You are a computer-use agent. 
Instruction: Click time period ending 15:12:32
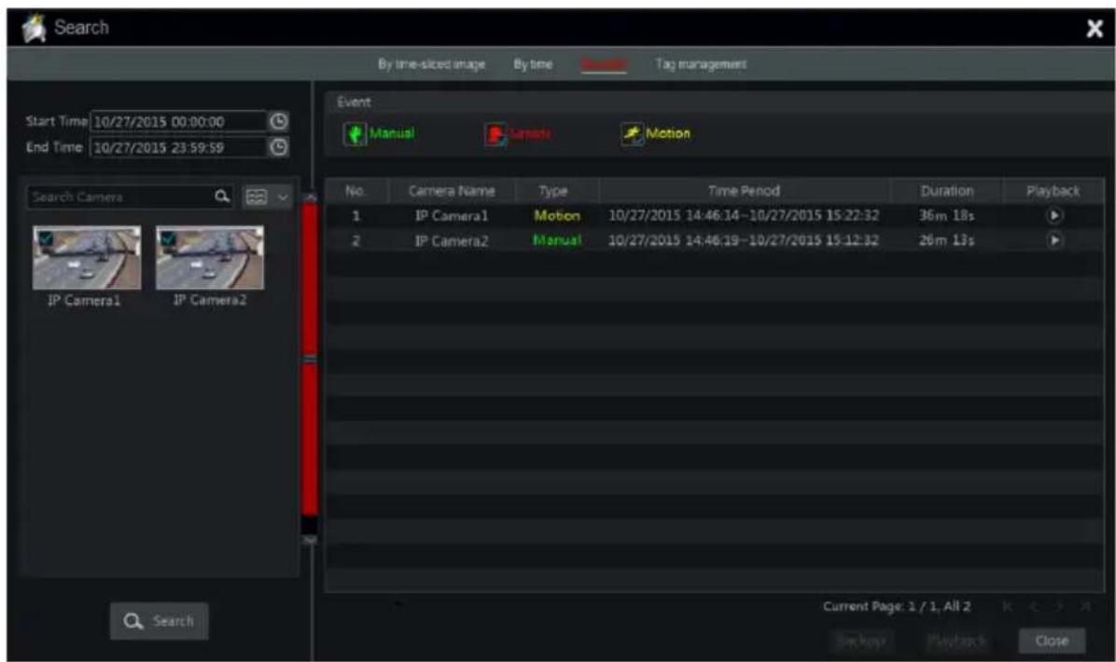(744, 241)
